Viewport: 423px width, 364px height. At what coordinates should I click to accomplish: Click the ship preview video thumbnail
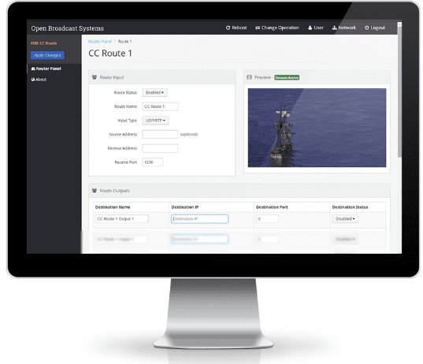(x=317, y=128)
